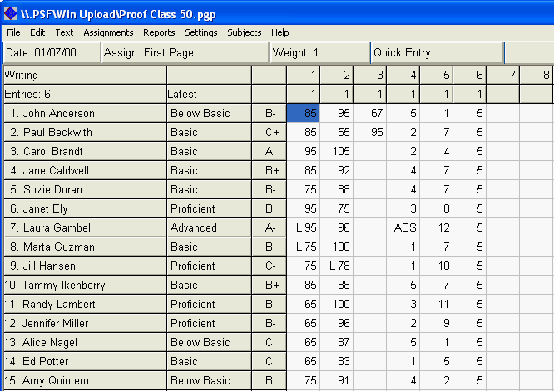
Task: Click the Below Basic level for Alice Nagel
Action: tap(209, 342)
